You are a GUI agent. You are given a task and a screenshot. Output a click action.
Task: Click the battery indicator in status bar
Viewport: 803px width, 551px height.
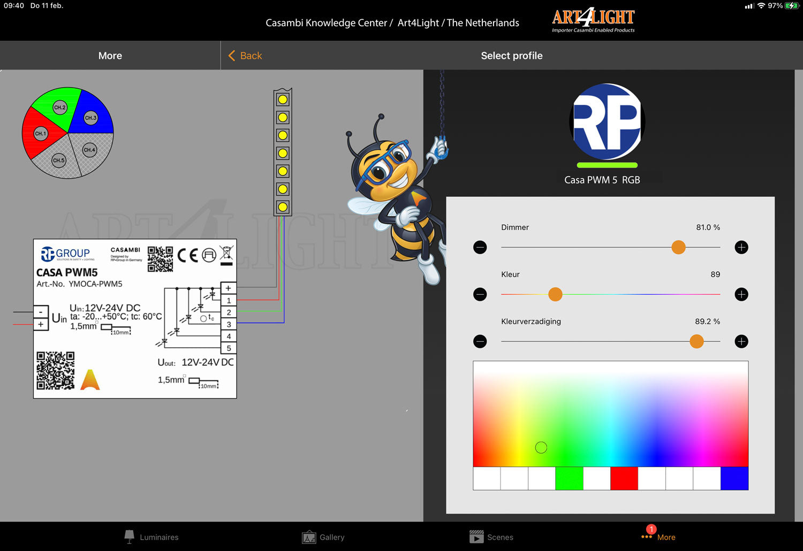pyautogui.click(x=791, y=5)
